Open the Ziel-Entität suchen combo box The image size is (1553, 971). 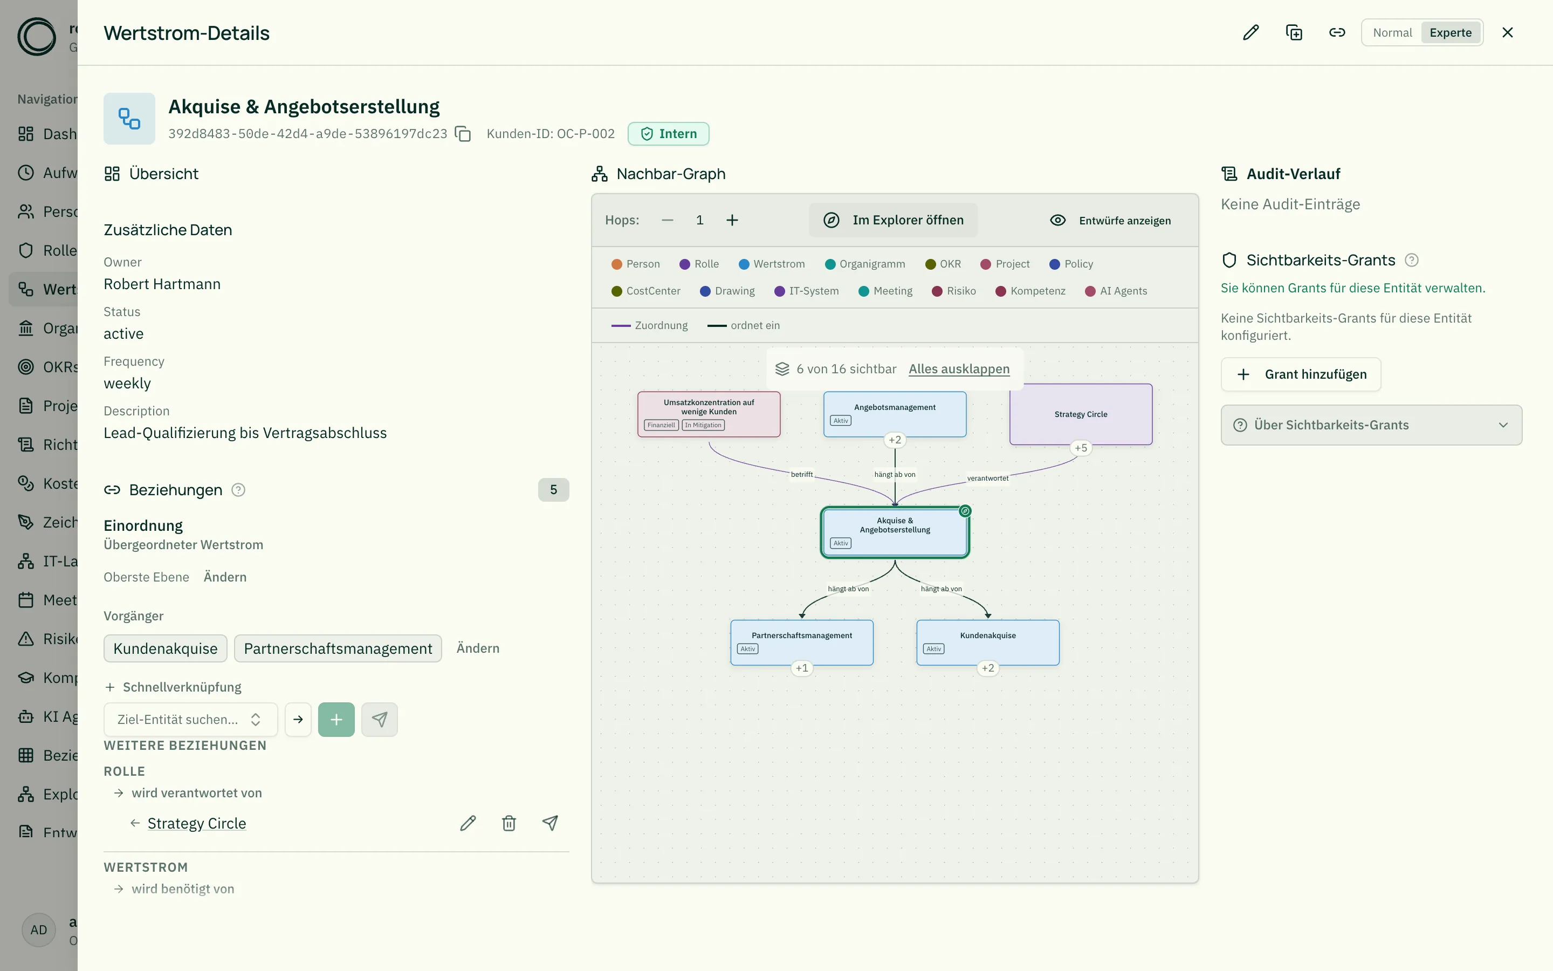[190, 719]
